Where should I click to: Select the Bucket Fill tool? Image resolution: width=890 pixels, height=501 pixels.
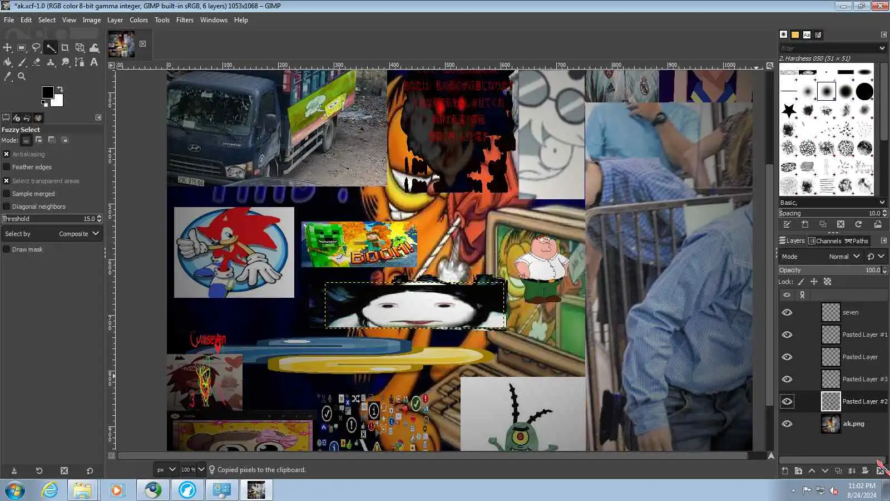tap(7, 62)
